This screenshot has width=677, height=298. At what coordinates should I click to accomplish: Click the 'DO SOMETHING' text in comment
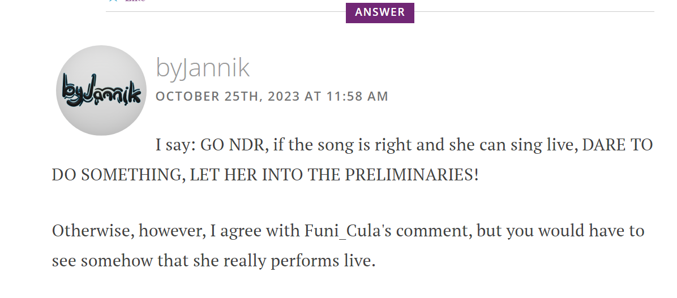tap(119, 175)
